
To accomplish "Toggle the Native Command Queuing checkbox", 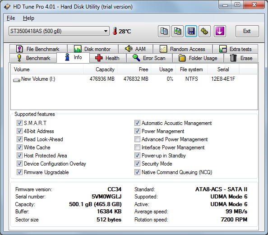I will pos(137,172).
